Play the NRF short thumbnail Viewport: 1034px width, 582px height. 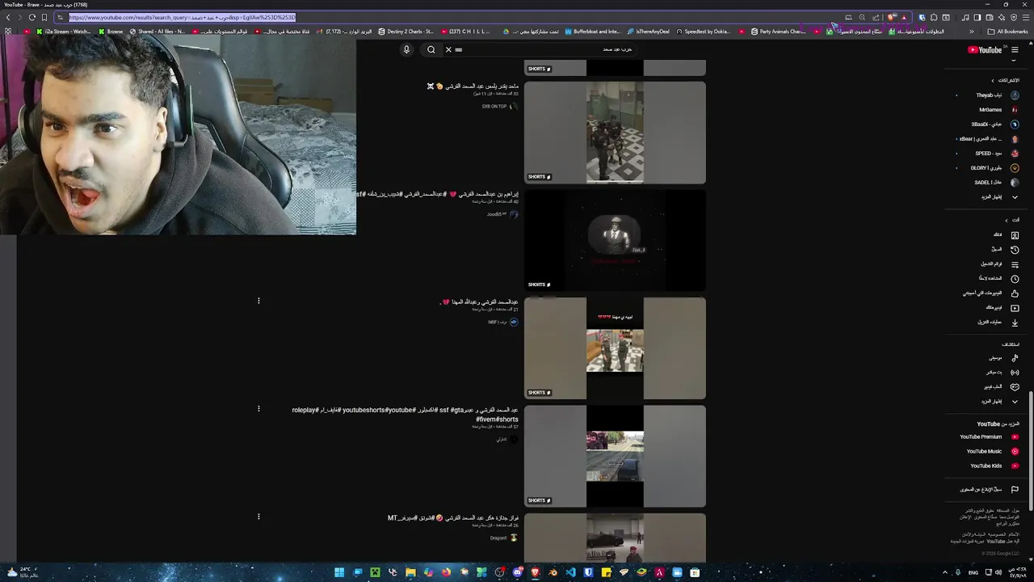[615, 348]
